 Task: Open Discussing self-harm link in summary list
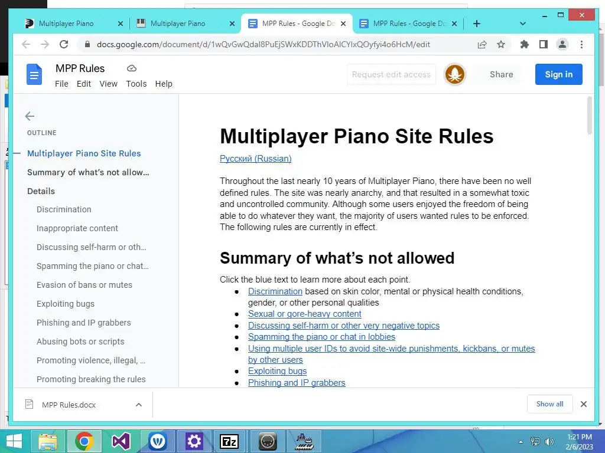[344, 326]
